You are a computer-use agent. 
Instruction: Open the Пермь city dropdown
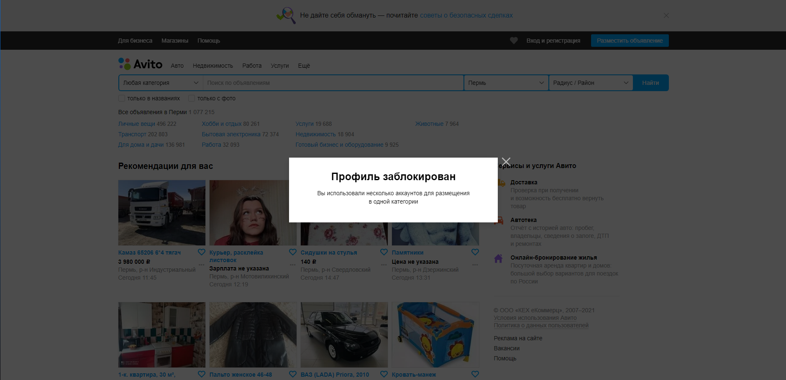tap(506, 83)
